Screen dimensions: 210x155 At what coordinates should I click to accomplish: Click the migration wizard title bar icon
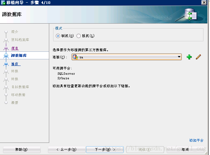pos(3,3)
